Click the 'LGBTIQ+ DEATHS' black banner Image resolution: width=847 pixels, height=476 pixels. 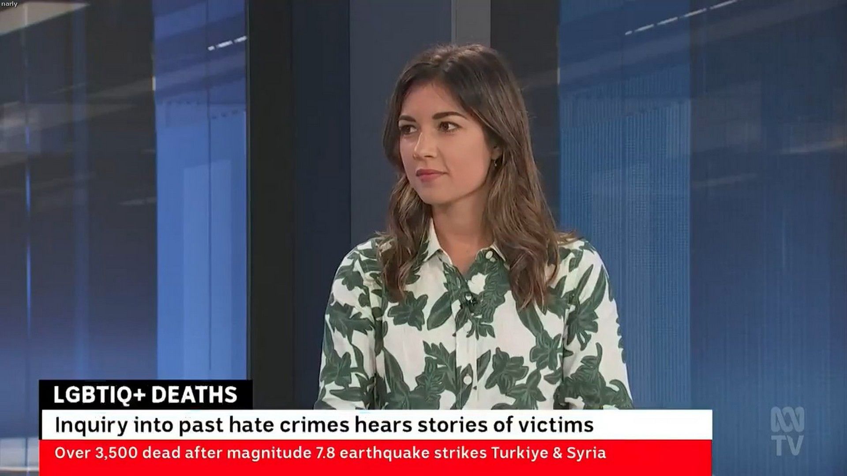(146, 394)
